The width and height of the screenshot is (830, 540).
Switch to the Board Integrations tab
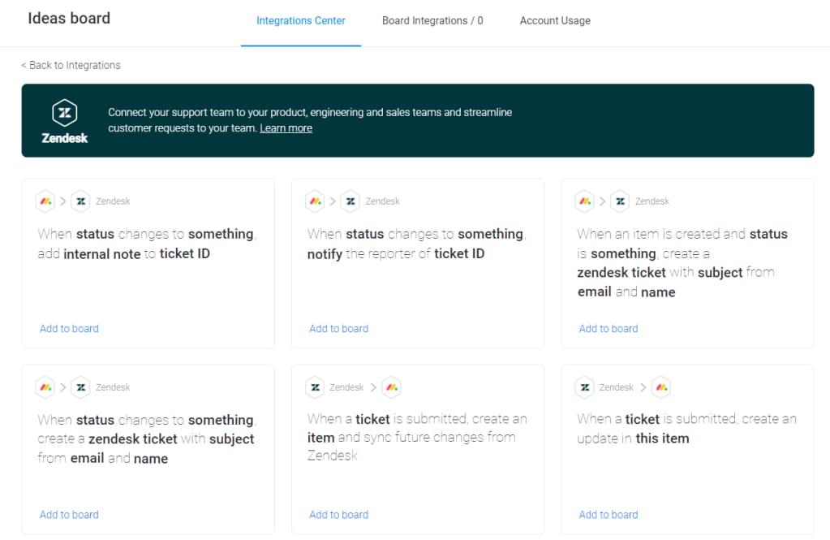432,20
